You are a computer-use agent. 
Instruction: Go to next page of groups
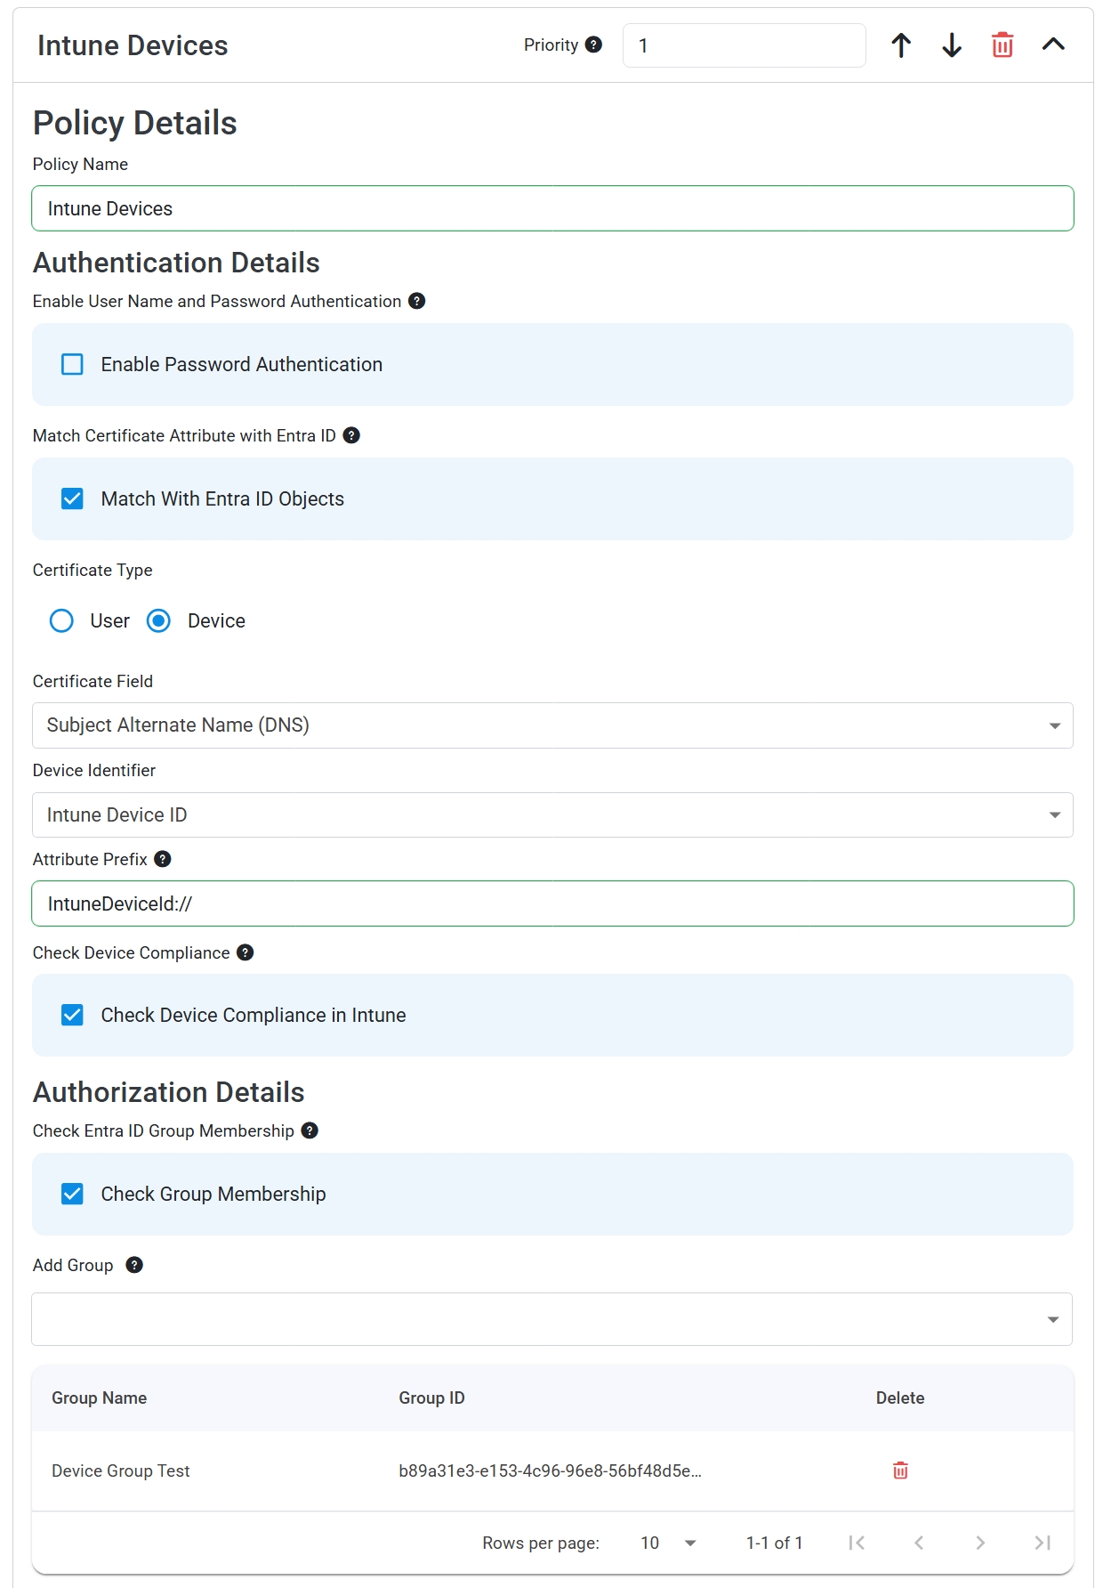980,1543
